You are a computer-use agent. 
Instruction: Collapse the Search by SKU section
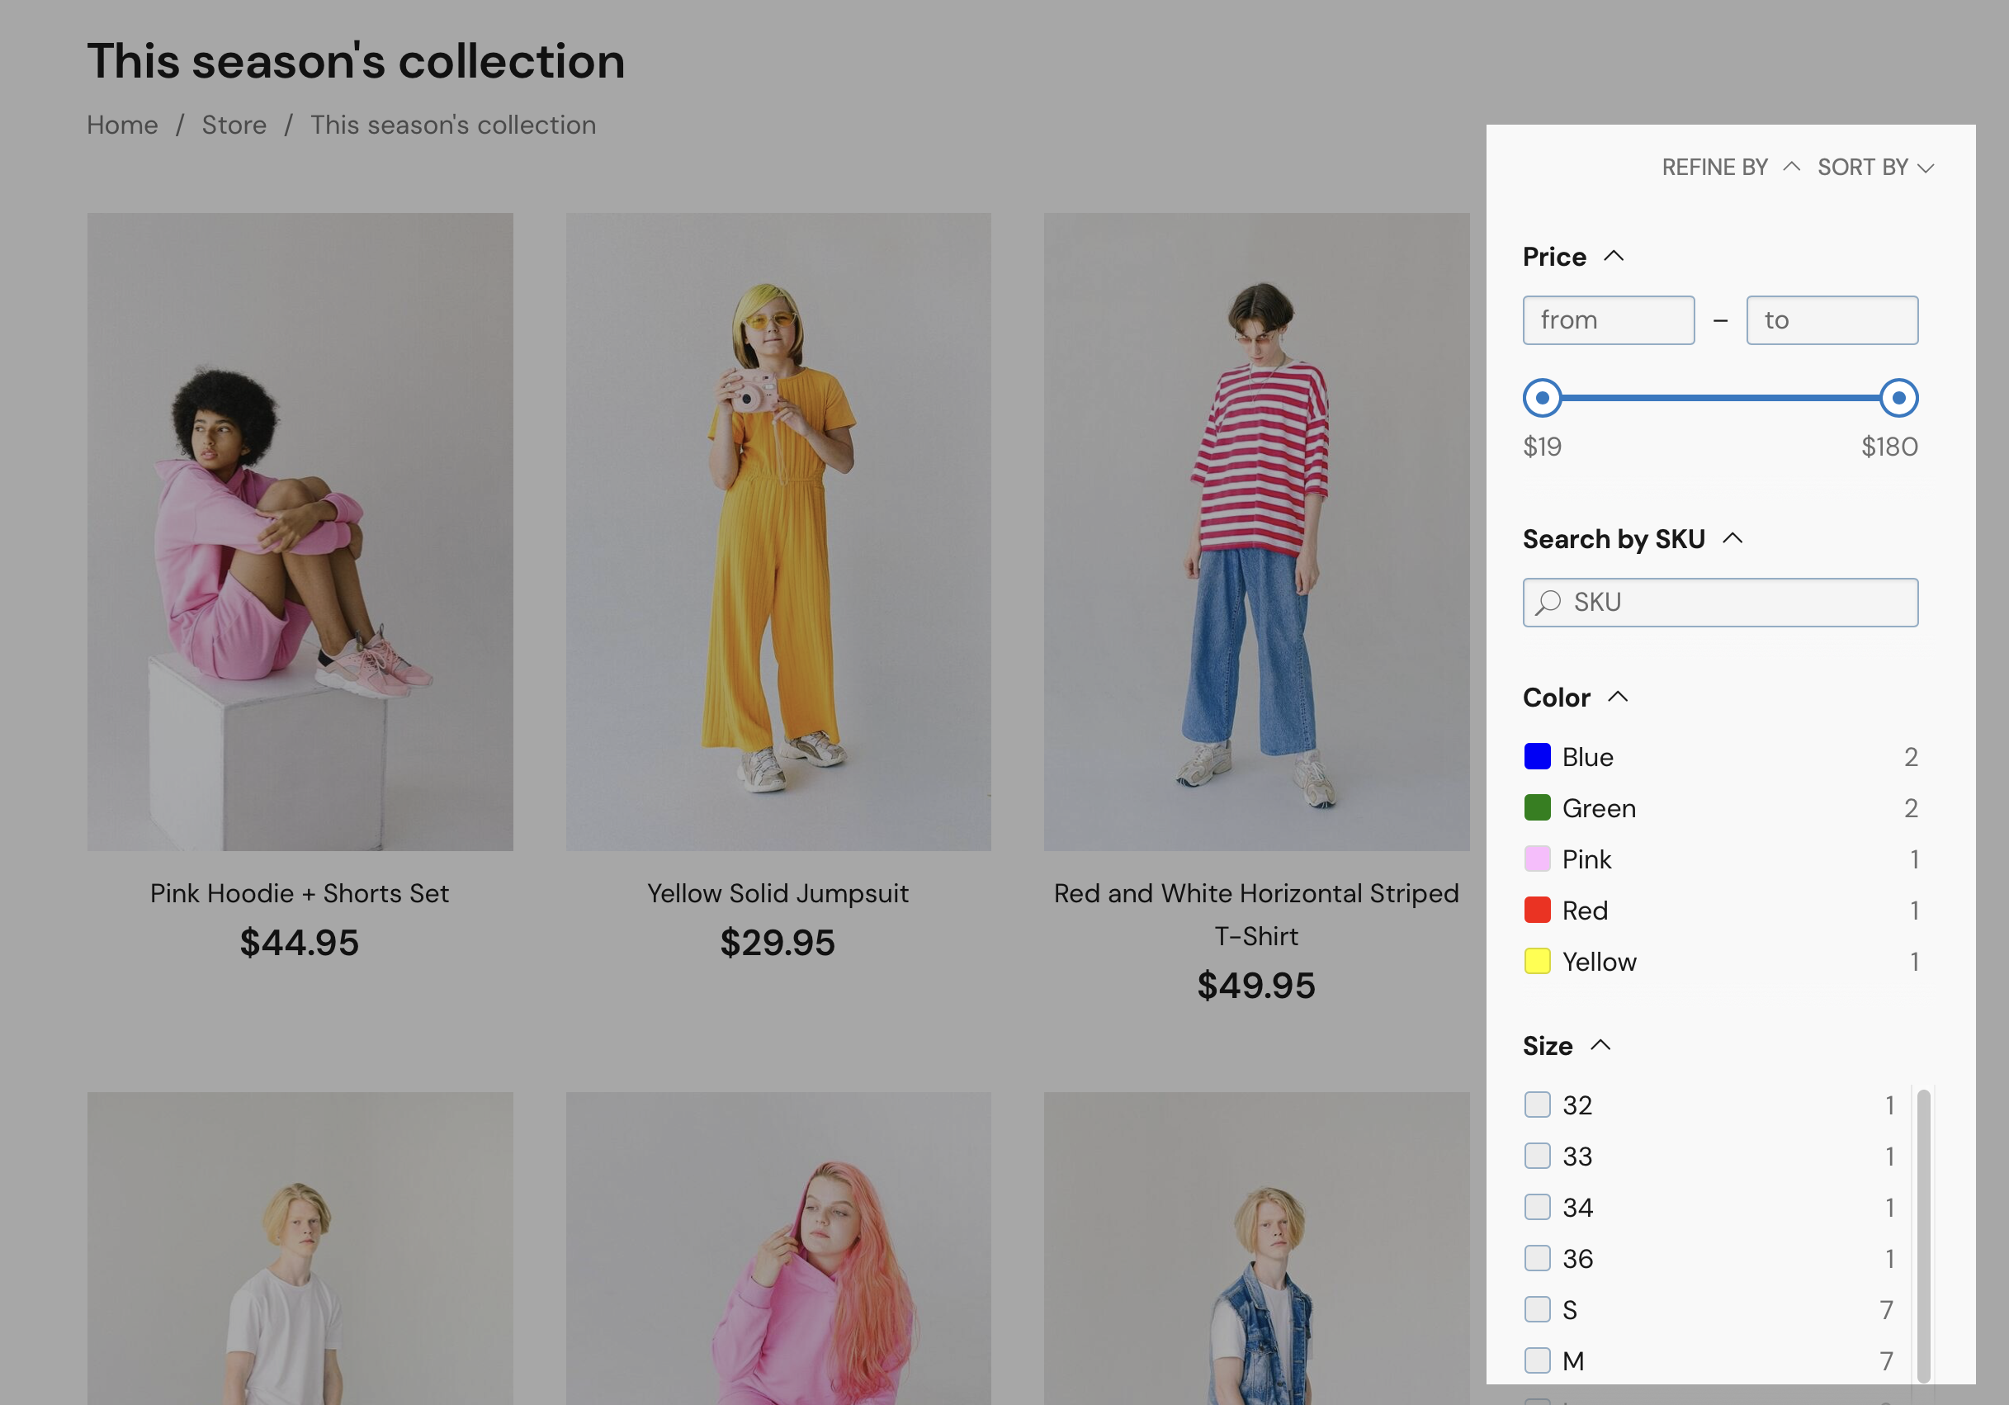[1732, 538]
